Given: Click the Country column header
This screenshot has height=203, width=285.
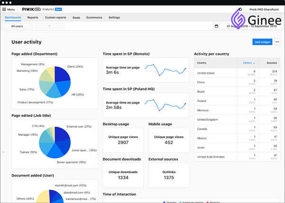Looking at the screenshot, I should (202, 63).
